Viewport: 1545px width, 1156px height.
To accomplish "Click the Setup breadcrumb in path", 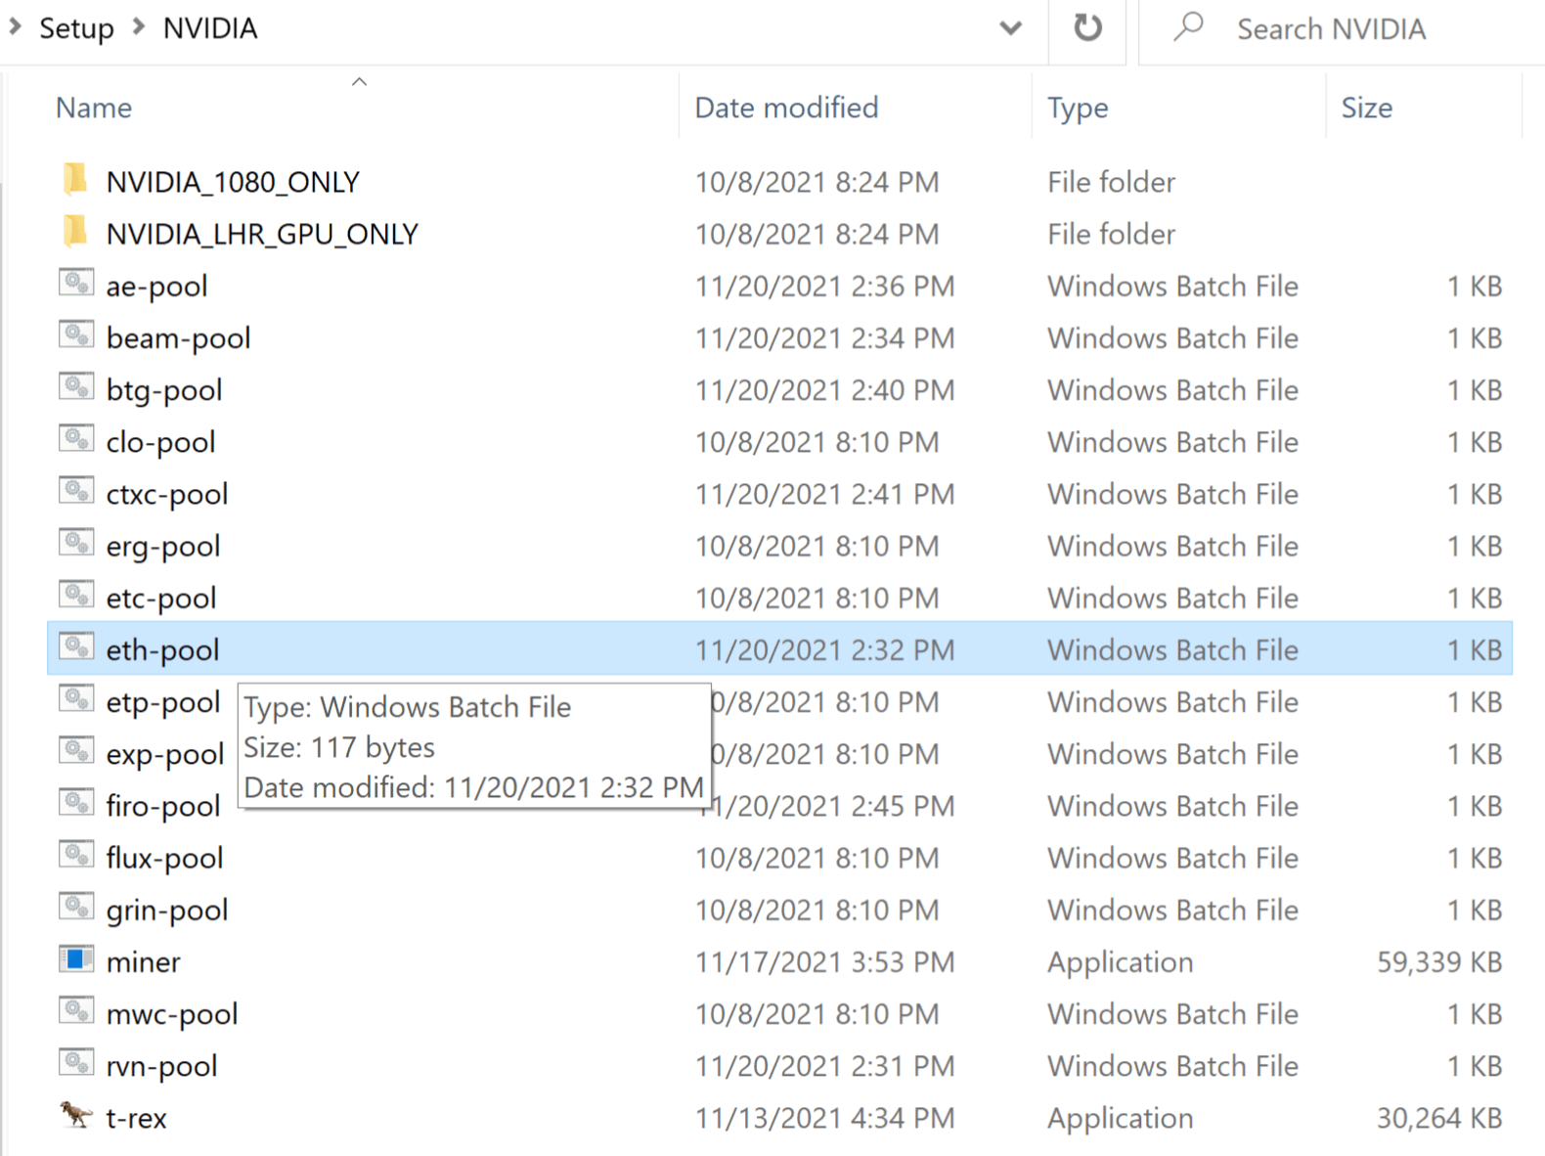I will [76, 28].
